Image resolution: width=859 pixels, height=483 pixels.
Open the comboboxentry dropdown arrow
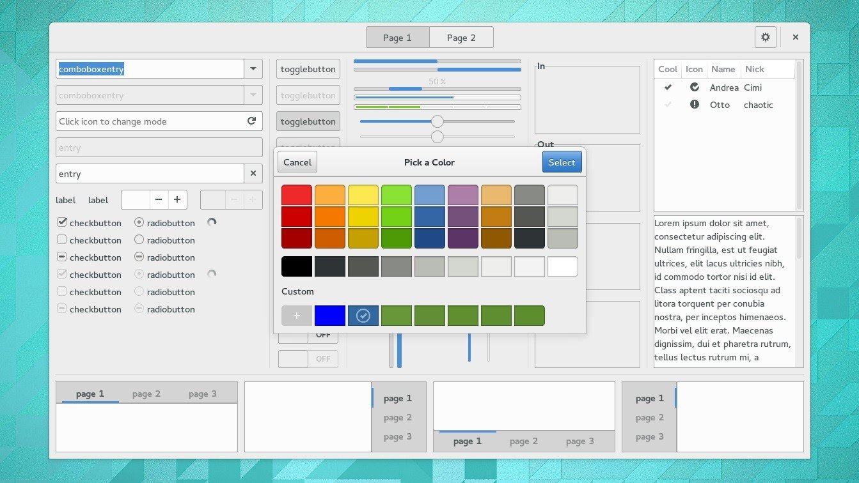(x=253, y=69)
